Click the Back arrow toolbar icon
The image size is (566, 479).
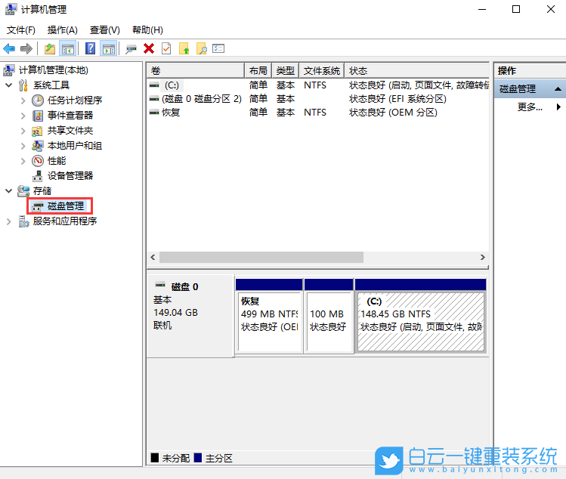[x=9, y=48]
